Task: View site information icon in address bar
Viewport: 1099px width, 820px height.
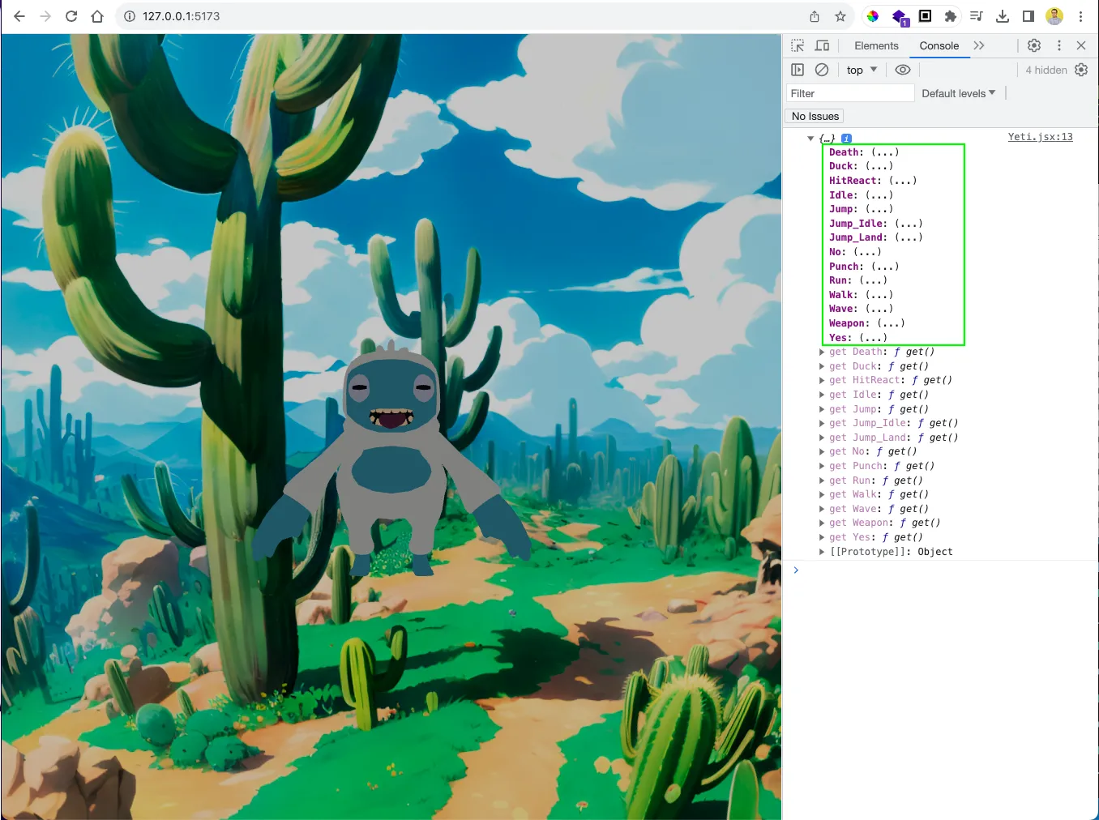Action: [130, 16]
